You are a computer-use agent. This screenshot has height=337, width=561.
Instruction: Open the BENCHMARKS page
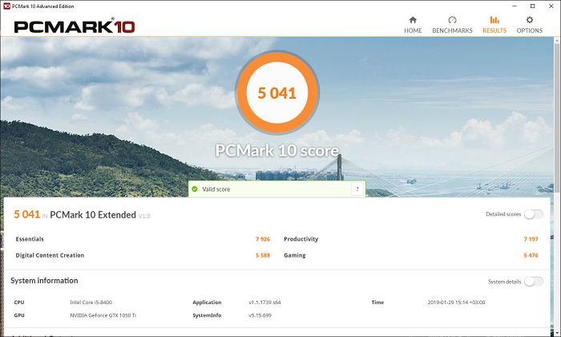(452, 24)
